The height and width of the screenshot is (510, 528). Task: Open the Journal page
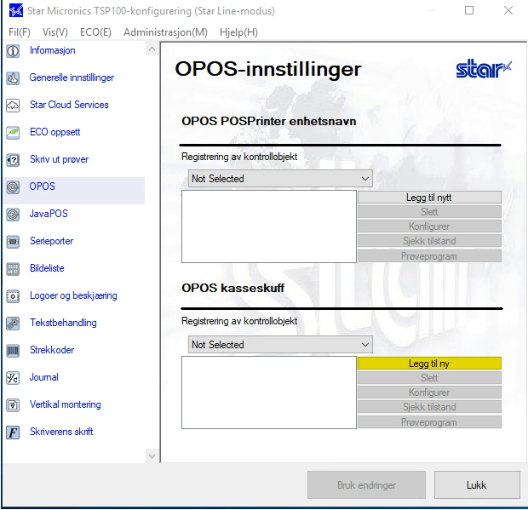[43, 377]
